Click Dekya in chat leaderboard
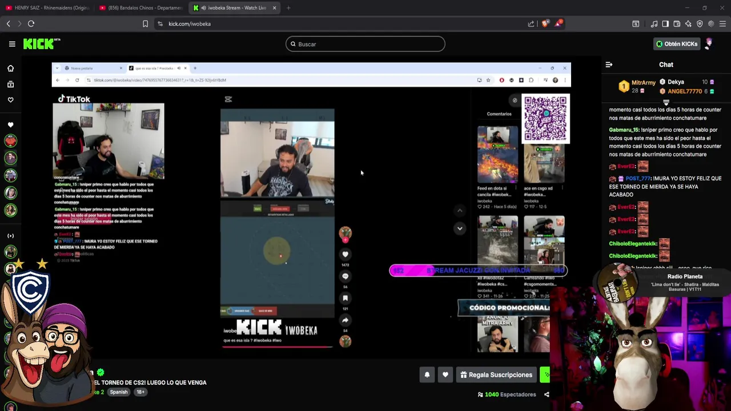The width and height of the screenshot is (731, 411). (676, 82)
